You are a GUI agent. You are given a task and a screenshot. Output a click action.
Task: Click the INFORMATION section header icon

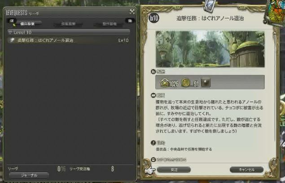pos(153,160)
